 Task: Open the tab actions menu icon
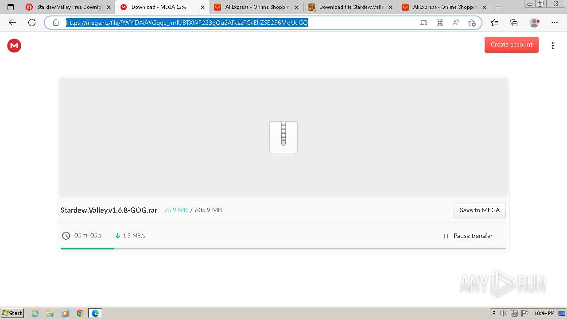coord(11,7)
